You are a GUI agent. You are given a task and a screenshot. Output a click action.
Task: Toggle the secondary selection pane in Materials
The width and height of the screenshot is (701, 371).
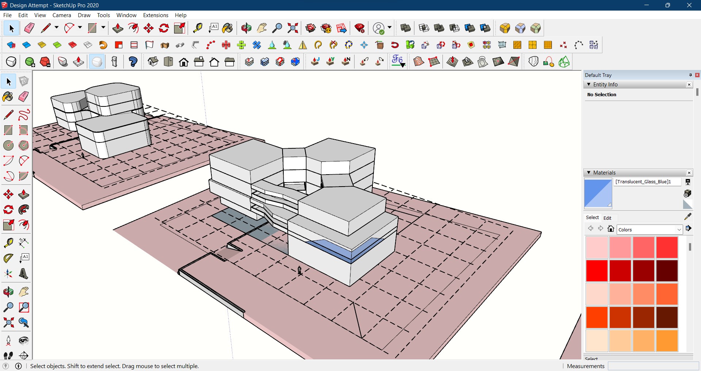pos(688,182)
